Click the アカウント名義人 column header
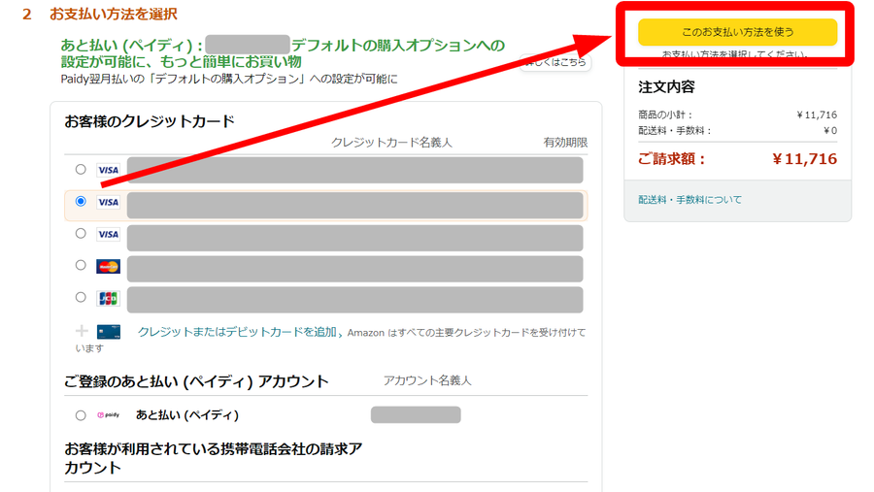 pyautogui.click(x=427, y=380)
